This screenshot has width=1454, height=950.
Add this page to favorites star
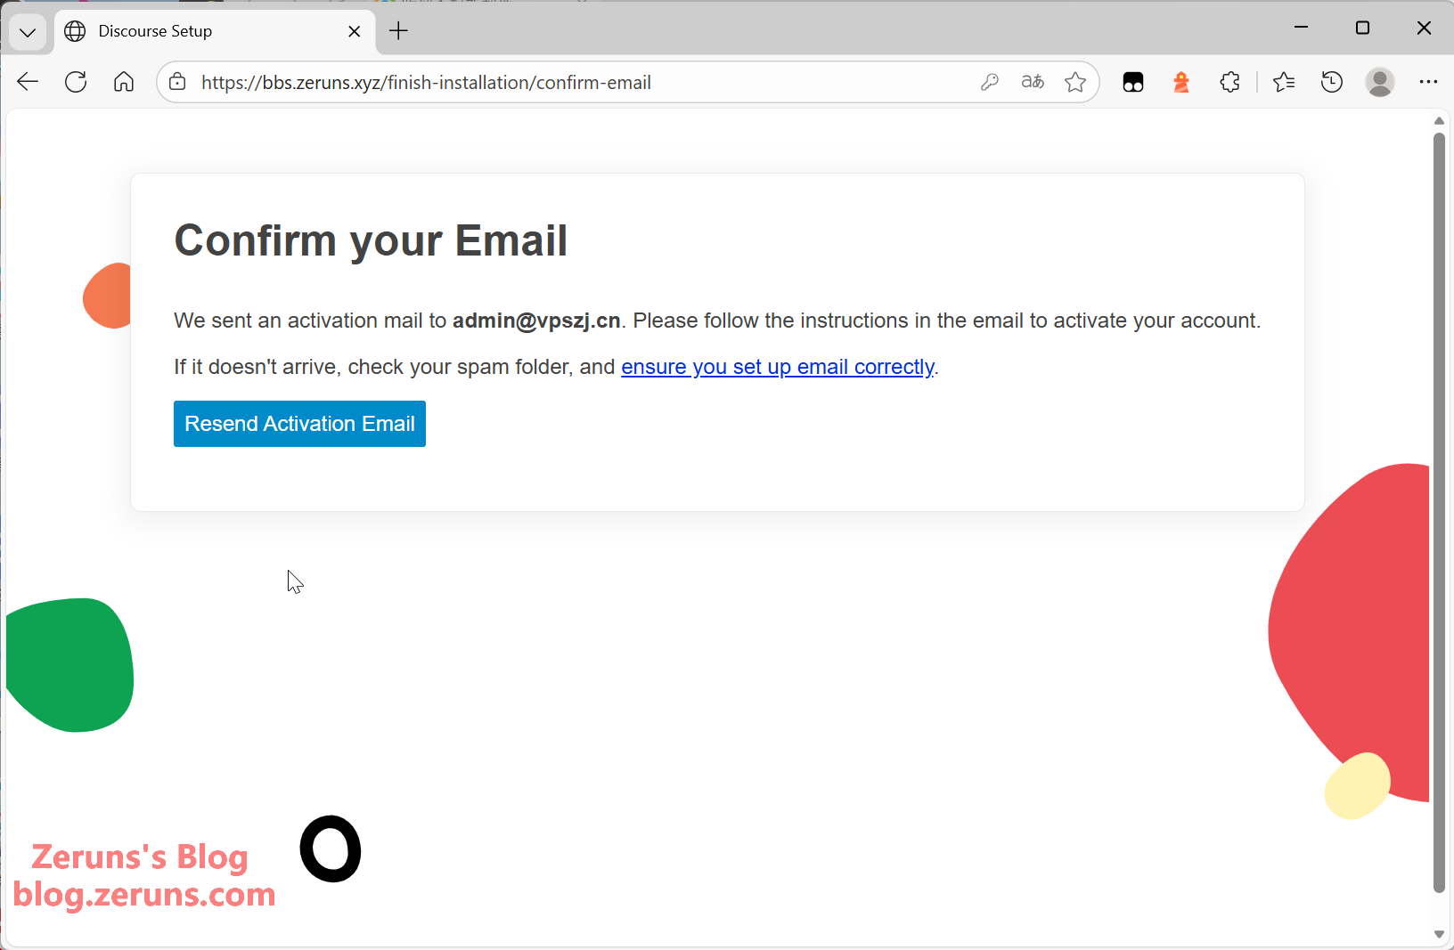click(x=1075, y=82)
